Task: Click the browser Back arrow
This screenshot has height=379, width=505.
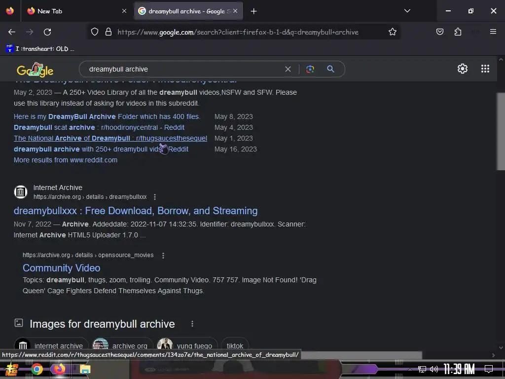Action: [12, 32]
